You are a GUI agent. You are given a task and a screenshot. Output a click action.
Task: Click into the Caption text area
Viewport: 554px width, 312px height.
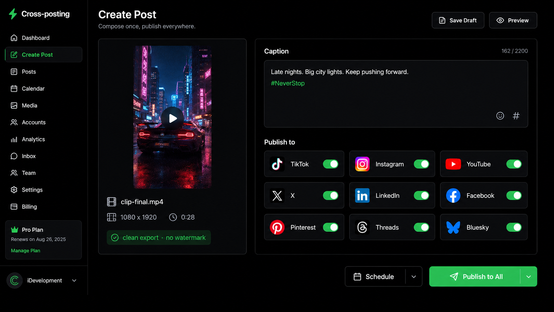(x=396, y=94)
